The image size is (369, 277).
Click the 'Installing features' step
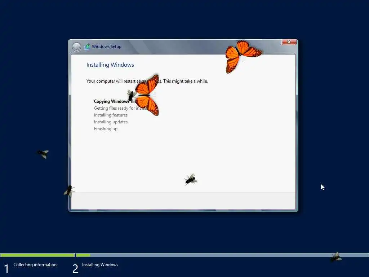[x=111, y=115]
